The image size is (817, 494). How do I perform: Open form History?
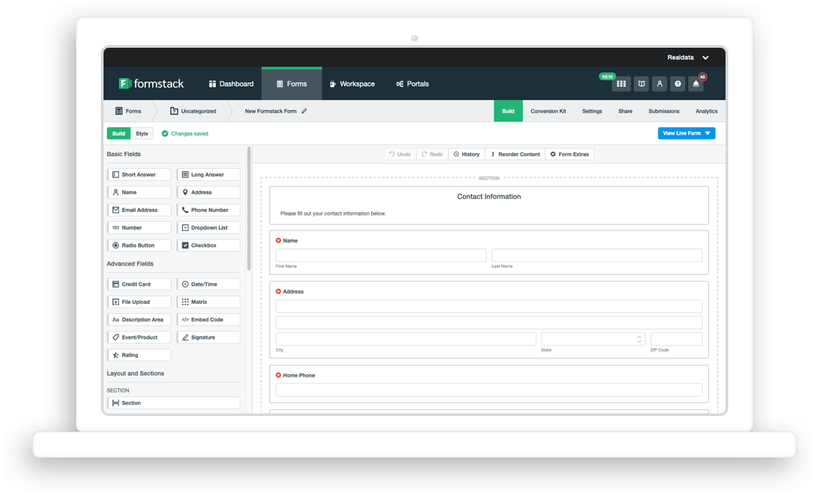pos(467,155)
